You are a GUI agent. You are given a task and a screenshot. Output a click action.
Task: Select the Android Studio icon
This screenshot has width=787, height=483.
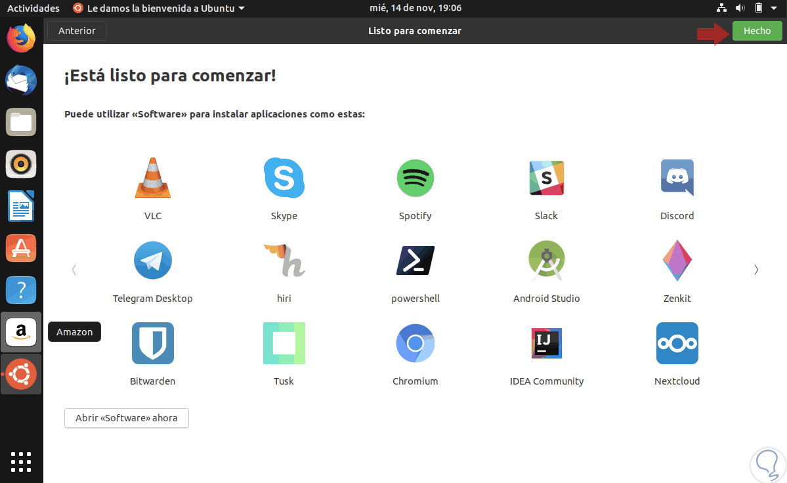(x=546, y=261)
